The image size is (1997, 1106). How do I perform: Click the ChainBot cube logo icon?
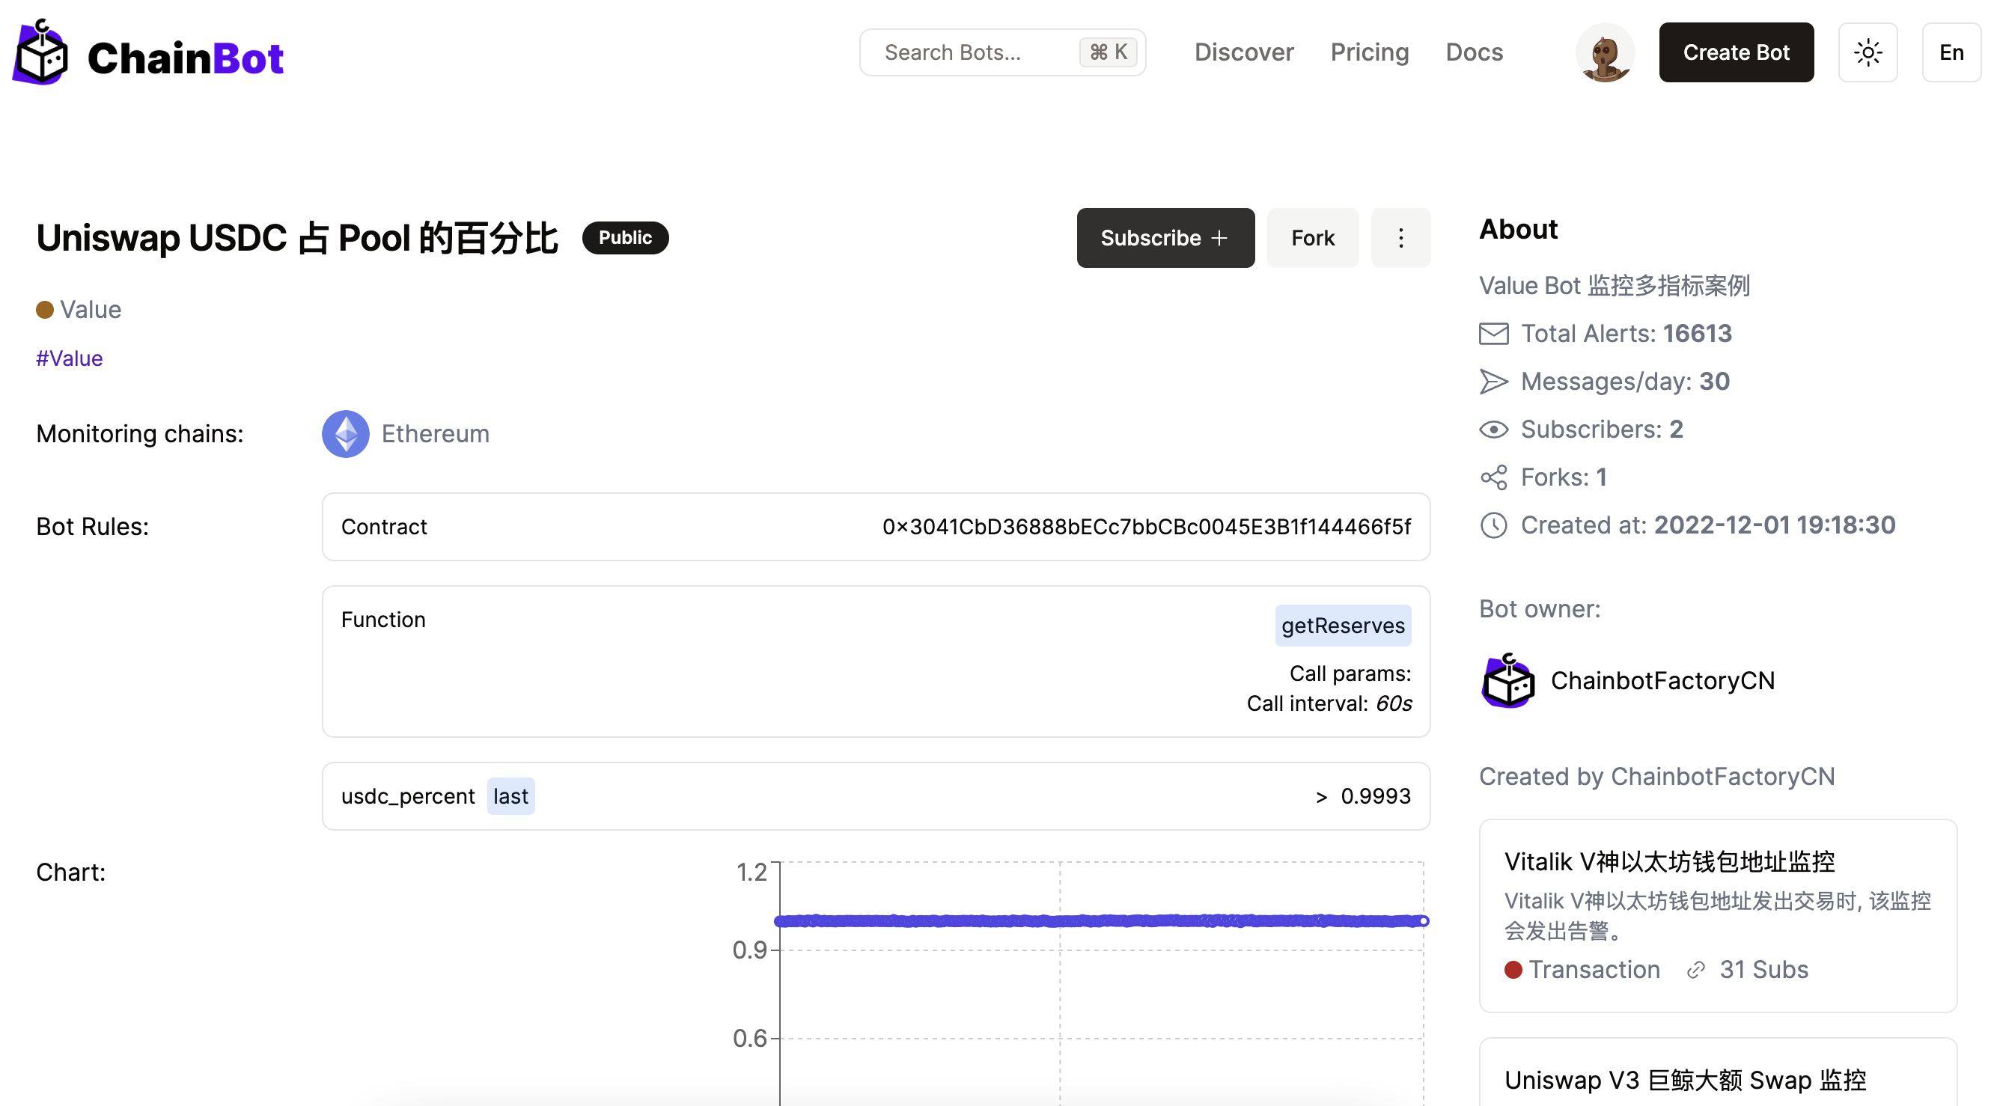pos(42,52)
